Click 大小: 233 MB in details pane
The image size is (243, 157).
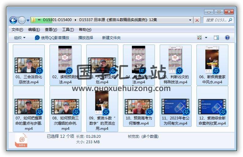88,142
